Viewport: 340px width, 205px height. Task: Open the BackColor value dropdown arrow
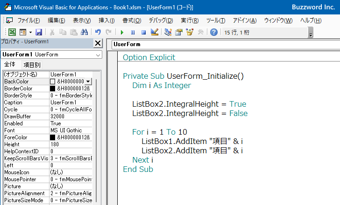pyautogui.click(x=88, y=82)
